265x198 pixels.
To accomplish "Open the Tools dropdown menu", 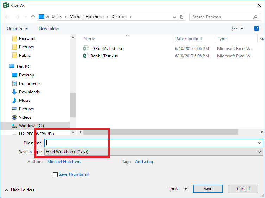I will pyautogui.click(x=178, y=189).
